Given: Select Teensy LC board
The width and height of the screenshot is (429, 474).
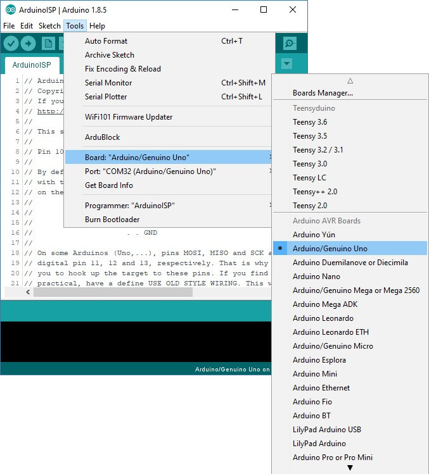Looking at the screenshot, I should click(x=350, y=178).
